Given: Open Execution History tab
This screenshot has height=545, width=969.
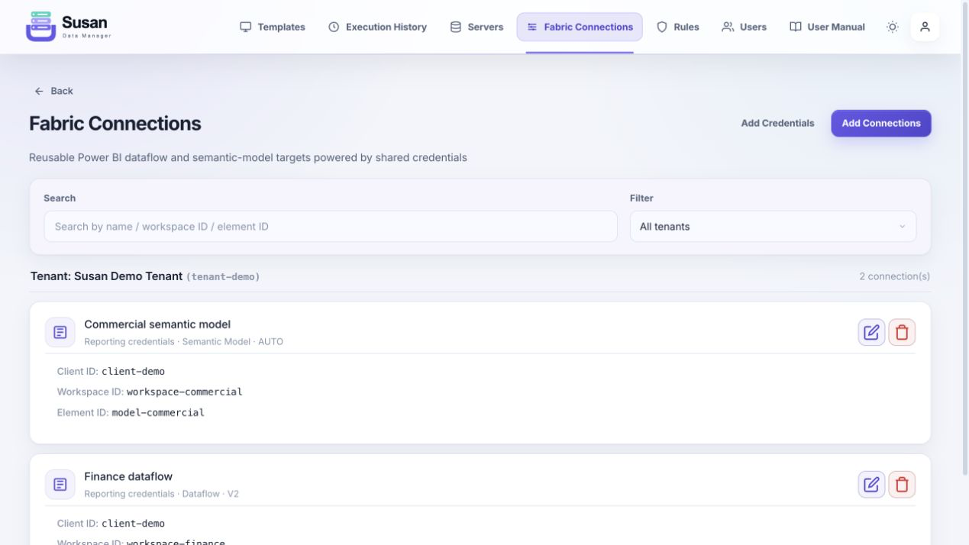Looking at the screenshot, I should click(377, 27).
